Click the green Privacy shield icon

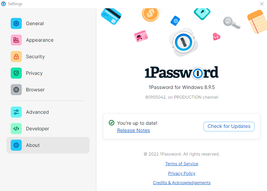[16, 73]
